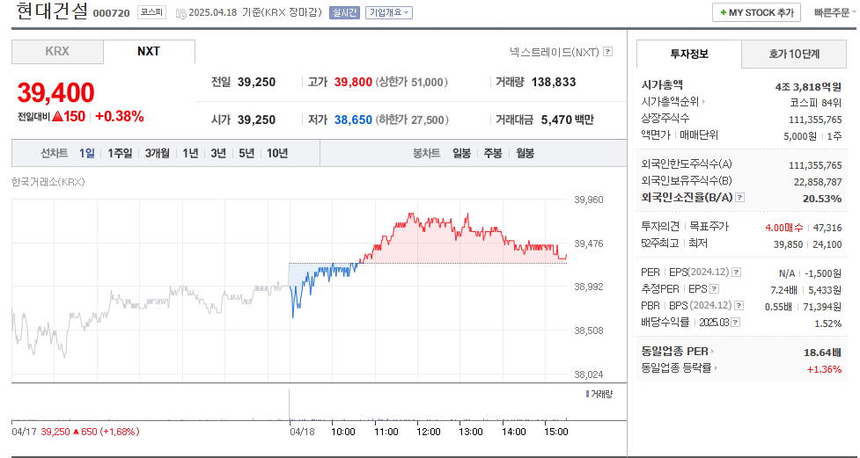This screenshot has width=860, height=458.
Task: Expand the 시가총액순위 arrow
Action: click(703, 101)
